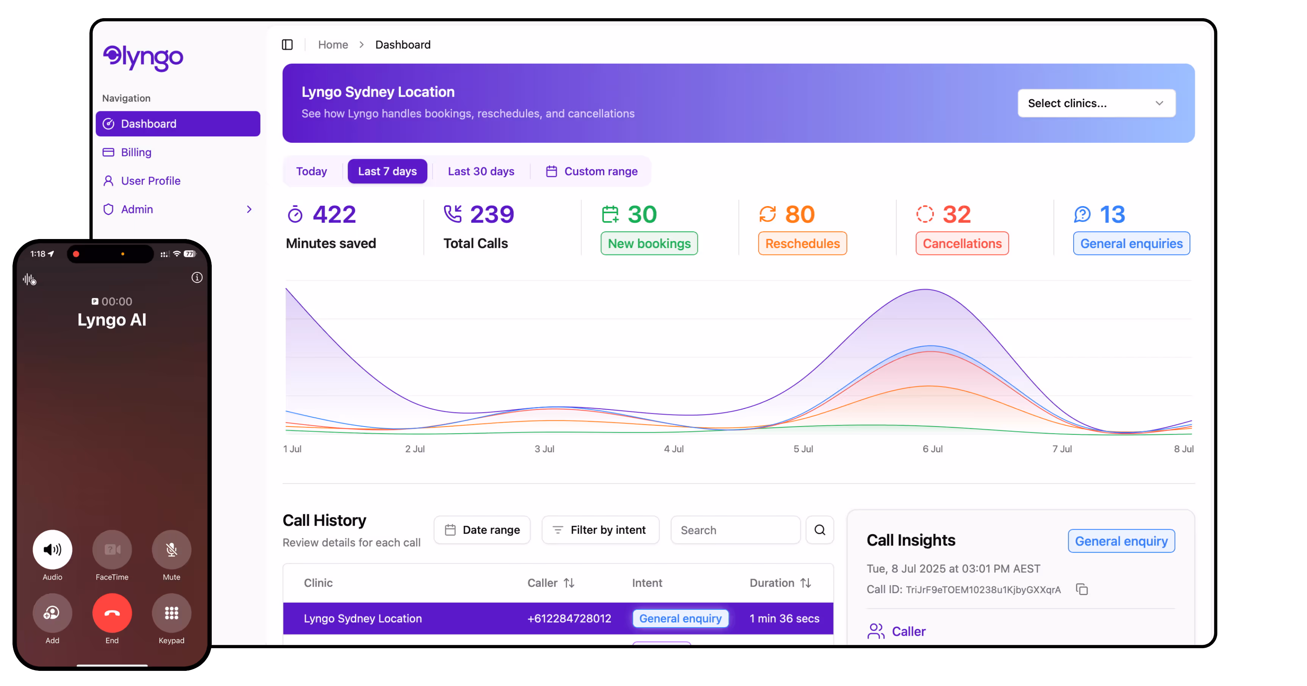Image resolution: width=1307 pixels, height=686 pixels.
Task: Switch to Today tab
Action: (311, 172)
